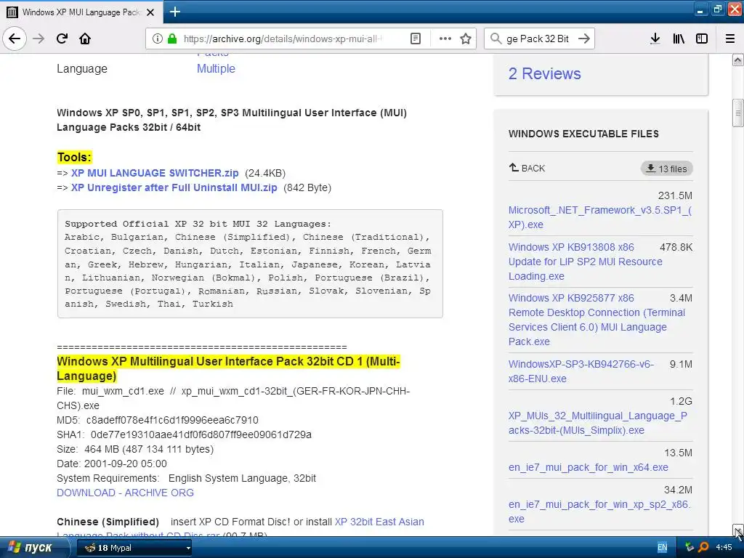Click BACK in Windows Executable Files
Image resolution: width=744 pixels, height=558 pixels.
pyautogui.click(x=527, y=168)
